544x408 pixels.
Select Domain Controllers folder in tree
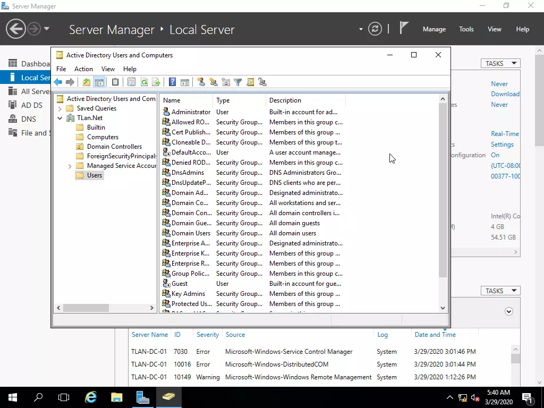[x=115, y=147]
